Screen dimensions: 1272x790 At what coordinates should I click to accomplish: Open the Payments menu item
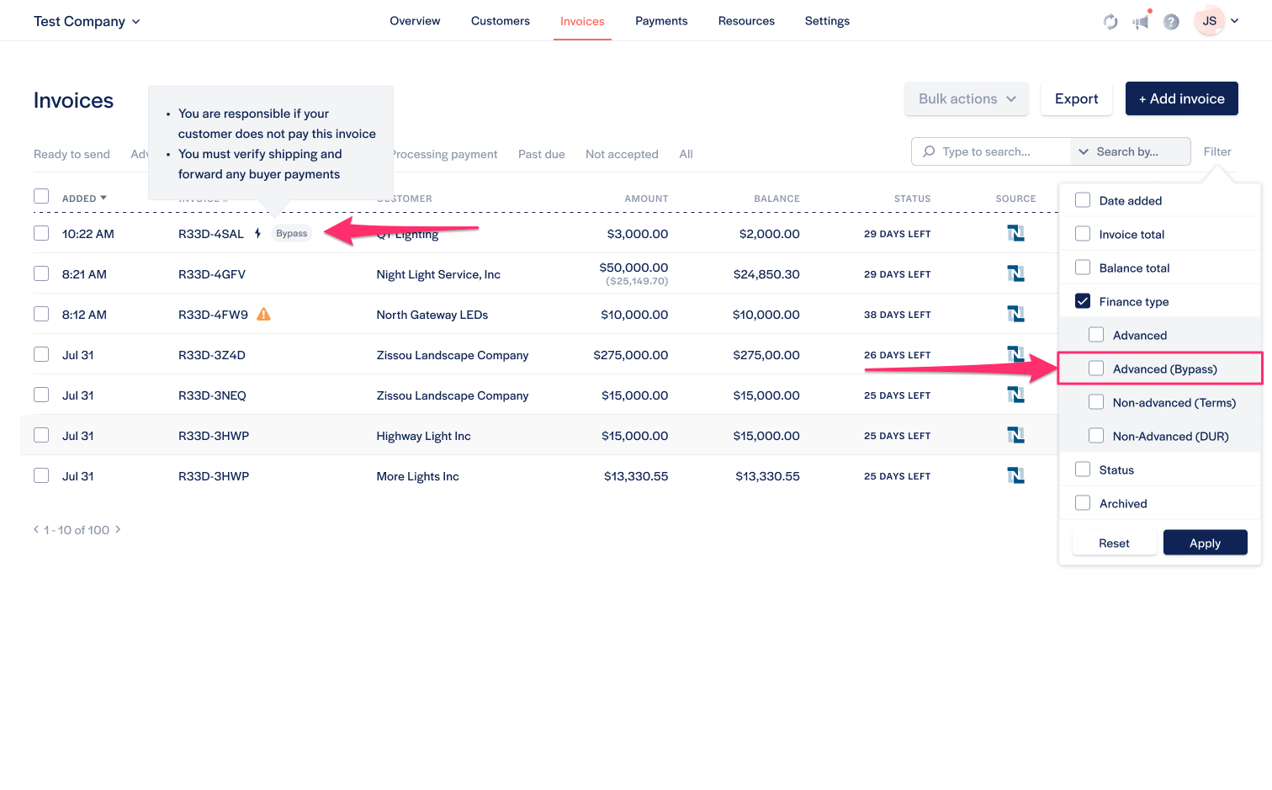[x=661, y=20]
